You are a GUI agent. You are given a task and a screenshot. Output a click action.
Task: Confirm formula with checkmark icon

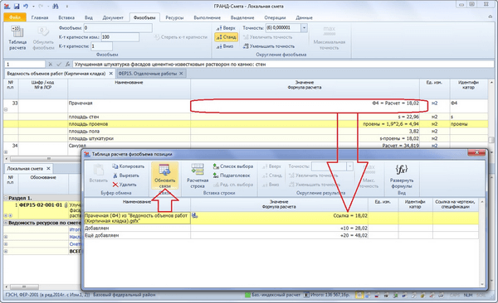pos(59,65)
